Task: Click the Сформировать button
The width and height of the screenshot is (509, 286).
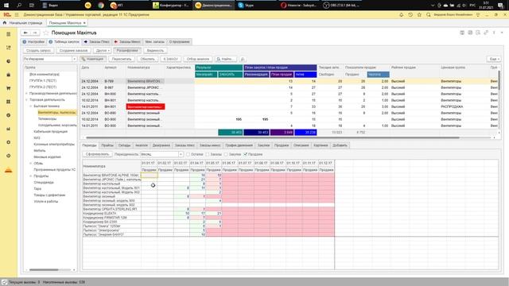Action: tap(97, 154)
